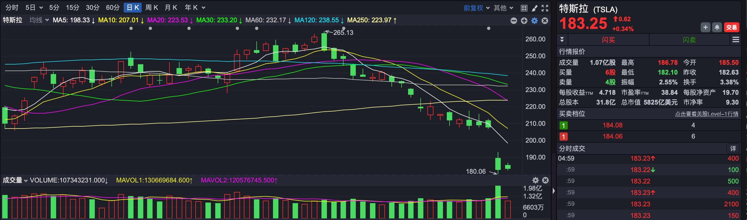Click the 265.13 high price annotation
The image size is (747, 220).
click(343, 32)
